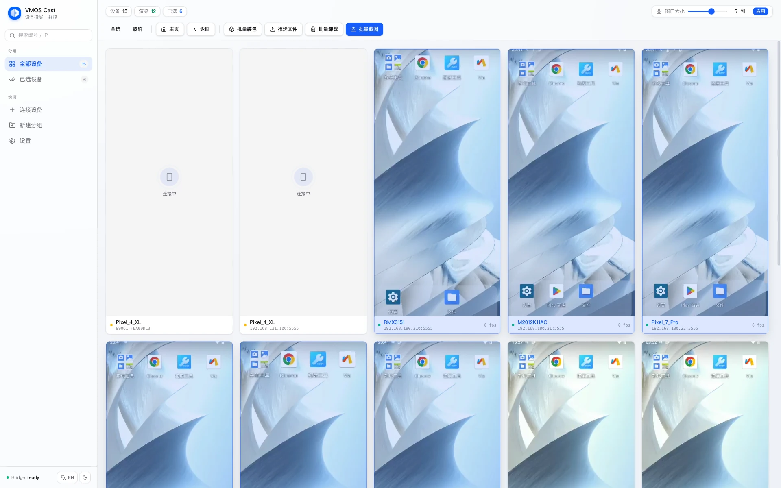Select the Pixel_4_XL 99061FFBA00DL3 device card
The image size is (781, 488).
[169, 192]
